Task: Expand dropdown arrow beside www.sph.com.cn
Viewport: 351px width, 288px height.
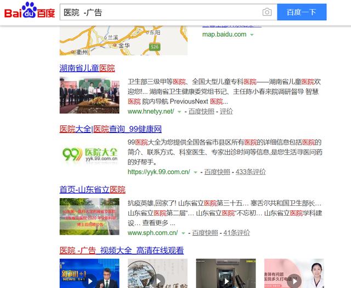Action: click(183, 233)
